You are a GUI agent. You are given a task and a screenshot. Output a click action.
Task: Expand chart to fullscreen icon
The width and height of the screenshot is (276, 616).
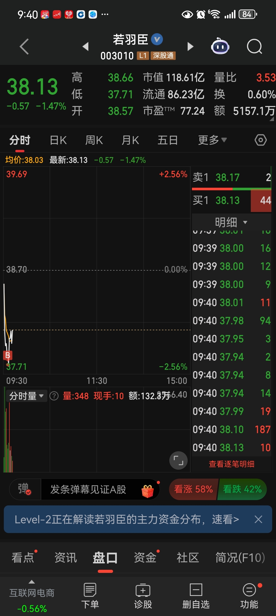point(178,460)
